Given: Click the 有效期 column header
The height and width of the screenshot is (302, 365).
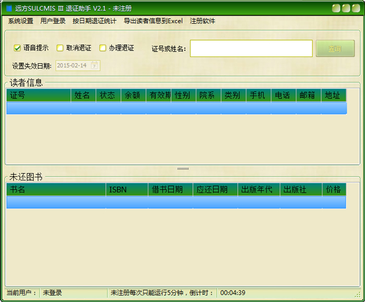Looking at the screenshot, I should (159, 95).
